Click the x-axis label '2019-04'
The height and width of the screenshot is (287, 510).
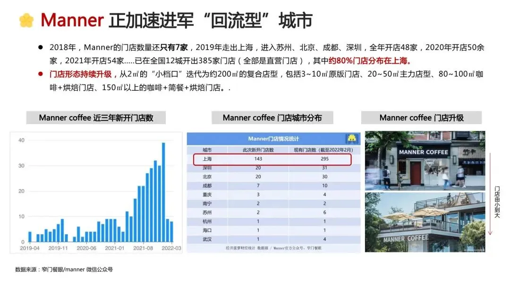click(30, 248)
